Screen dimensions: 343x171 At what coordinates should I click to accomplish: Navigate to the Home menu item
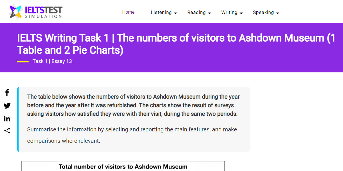click(128, 12)
